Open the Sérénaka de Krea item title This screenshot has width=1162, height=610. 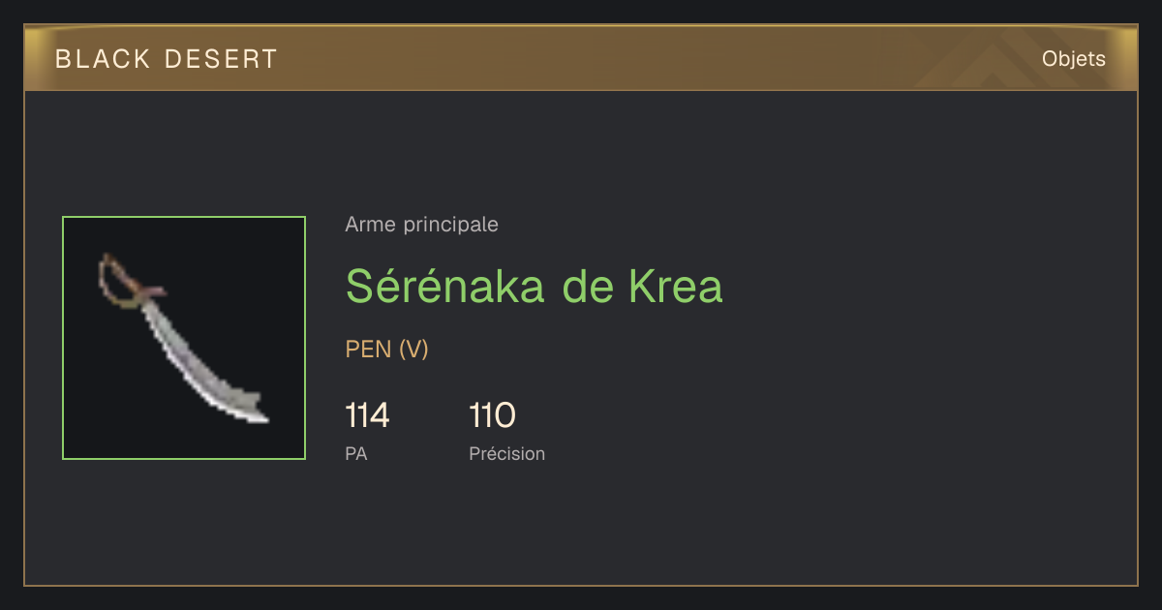click(x=535, y=286)
